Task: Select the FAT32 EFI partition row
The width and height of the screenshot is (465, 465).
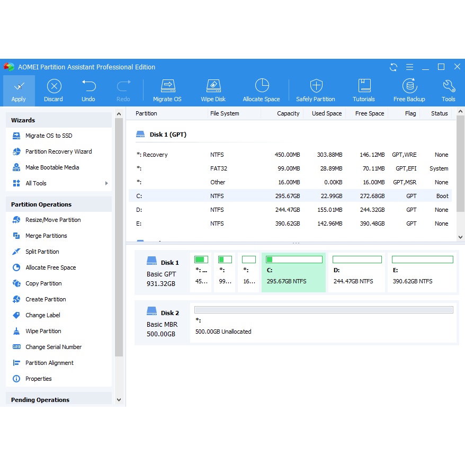Action: [290, 169]
